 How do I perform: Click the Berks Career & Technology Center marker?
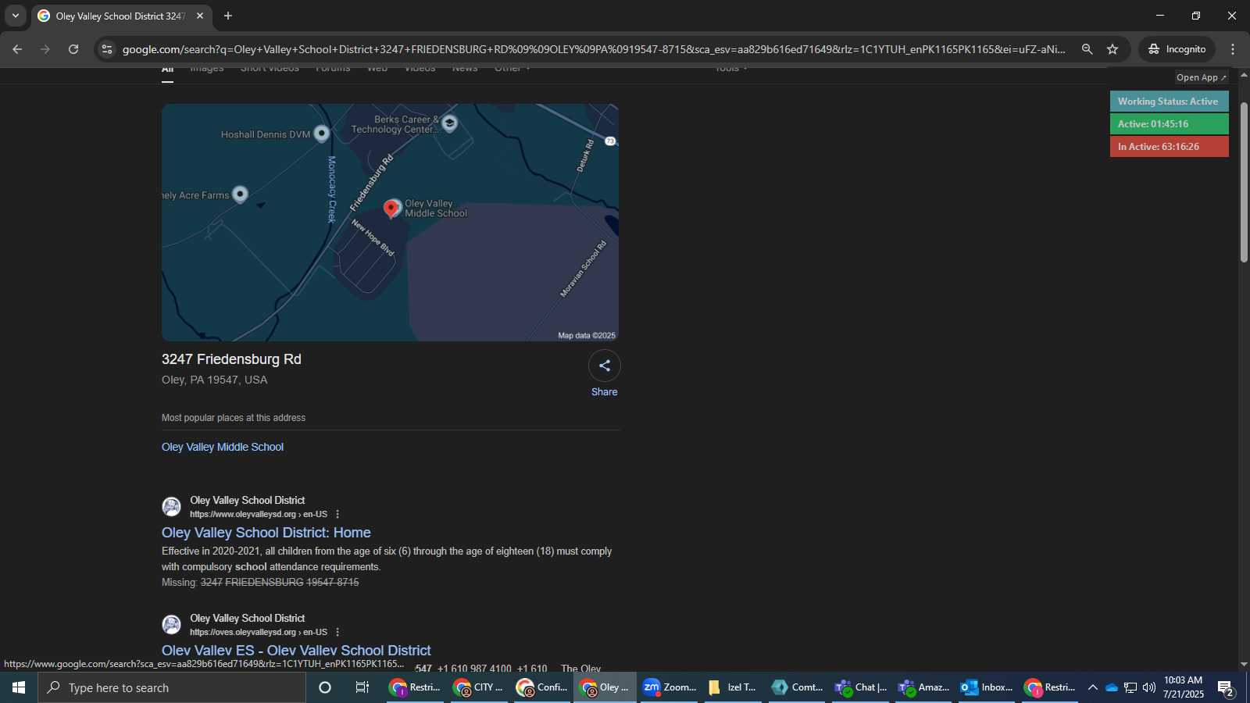click(x=449, y=123)
